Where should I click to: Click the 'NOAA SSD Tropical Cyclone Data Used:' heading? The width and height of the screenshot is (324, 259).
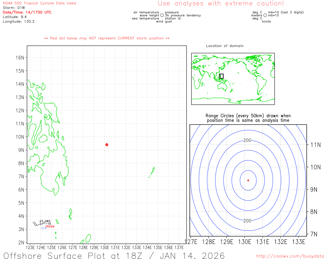40,3
